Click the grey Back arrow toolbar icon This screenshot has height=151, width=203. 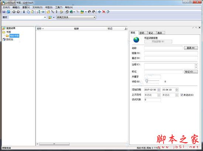(14, 12)
